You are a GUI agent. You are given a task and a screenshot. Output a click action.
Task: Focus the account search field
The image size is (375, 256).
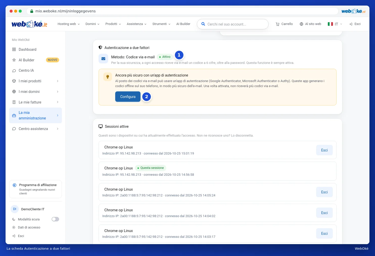233,24
